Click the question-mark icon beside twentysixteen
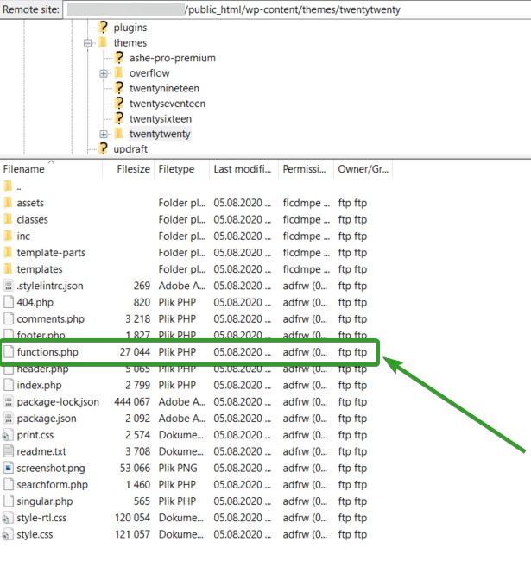This screenshot has width=531, height=567. pyautogui.click(x=119, y=118)
